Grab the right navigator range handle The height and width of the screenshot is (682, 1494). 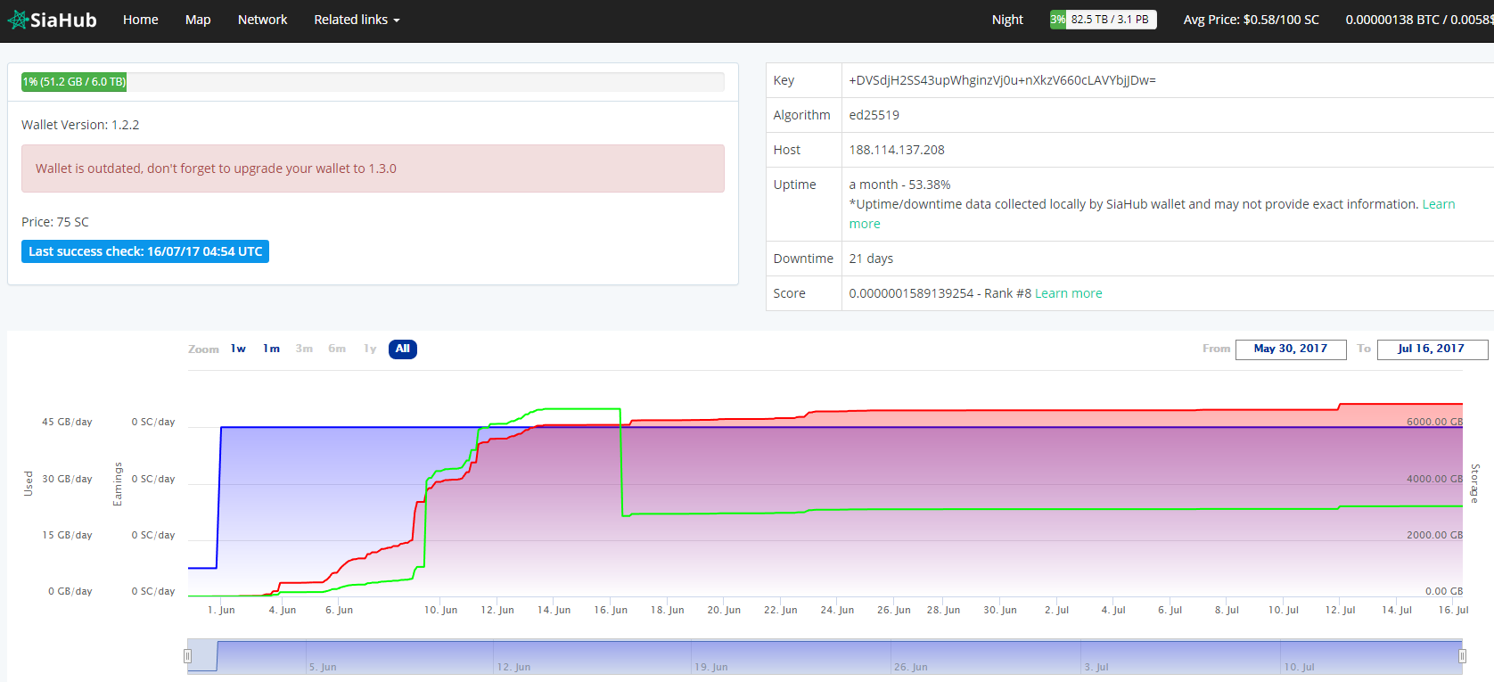1462,656
